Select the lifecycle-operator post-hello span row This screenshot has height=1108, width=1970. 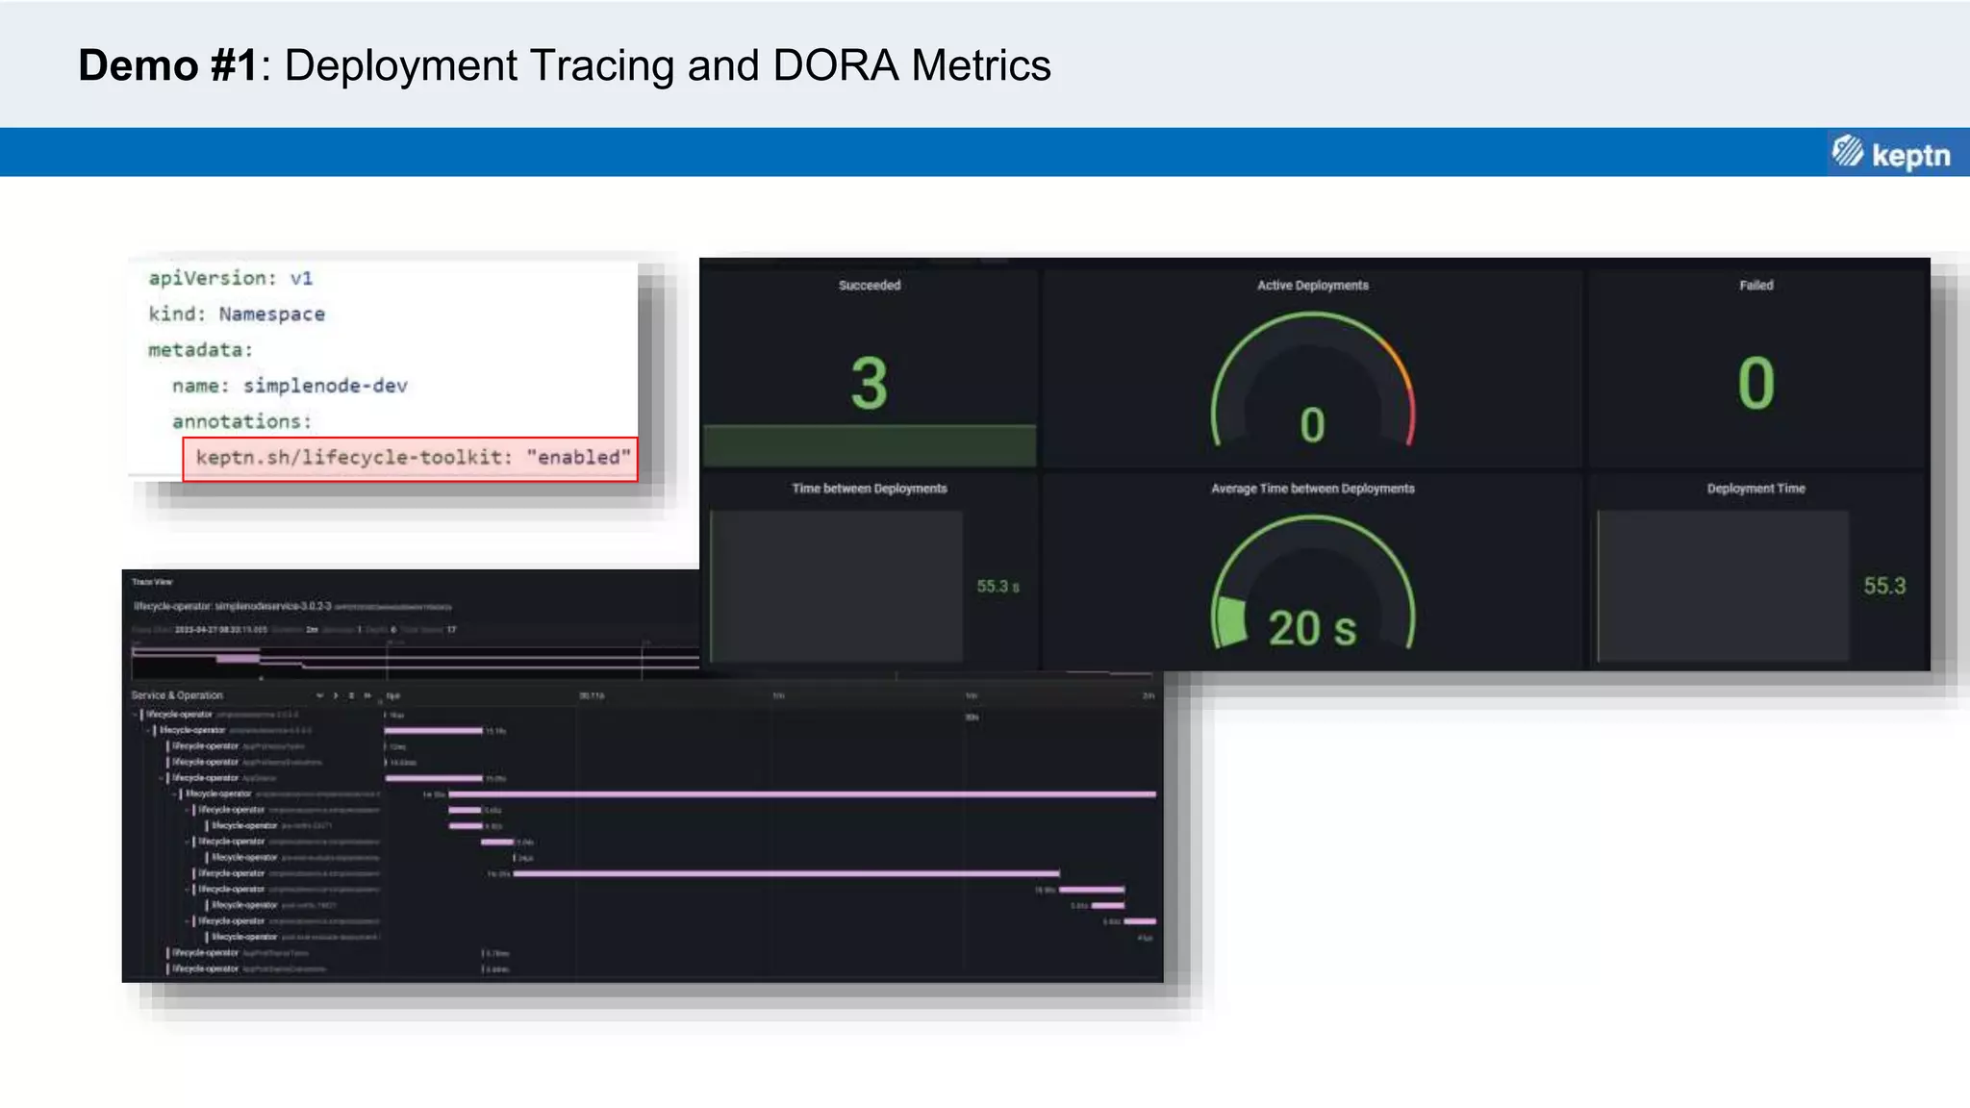271,905
